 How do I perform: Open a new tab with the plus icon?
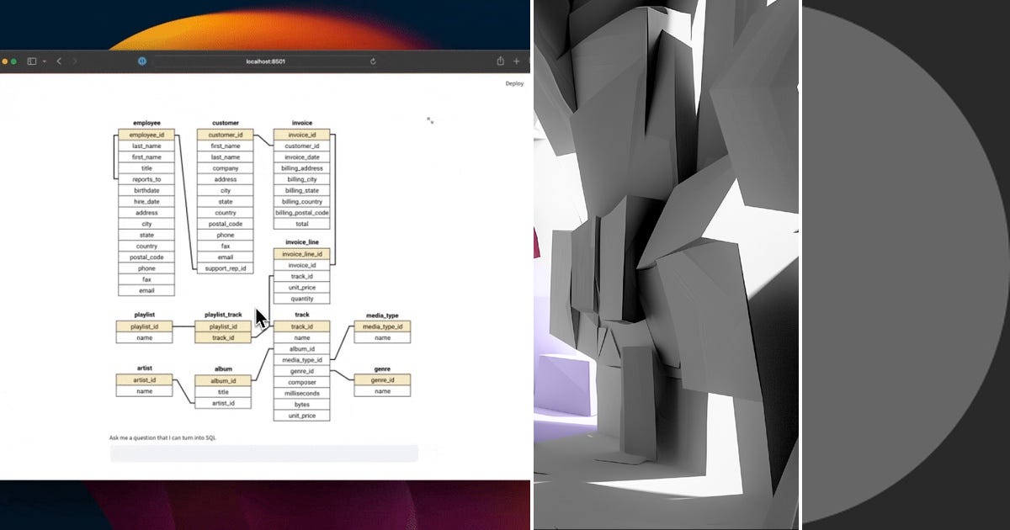point(518,61)
